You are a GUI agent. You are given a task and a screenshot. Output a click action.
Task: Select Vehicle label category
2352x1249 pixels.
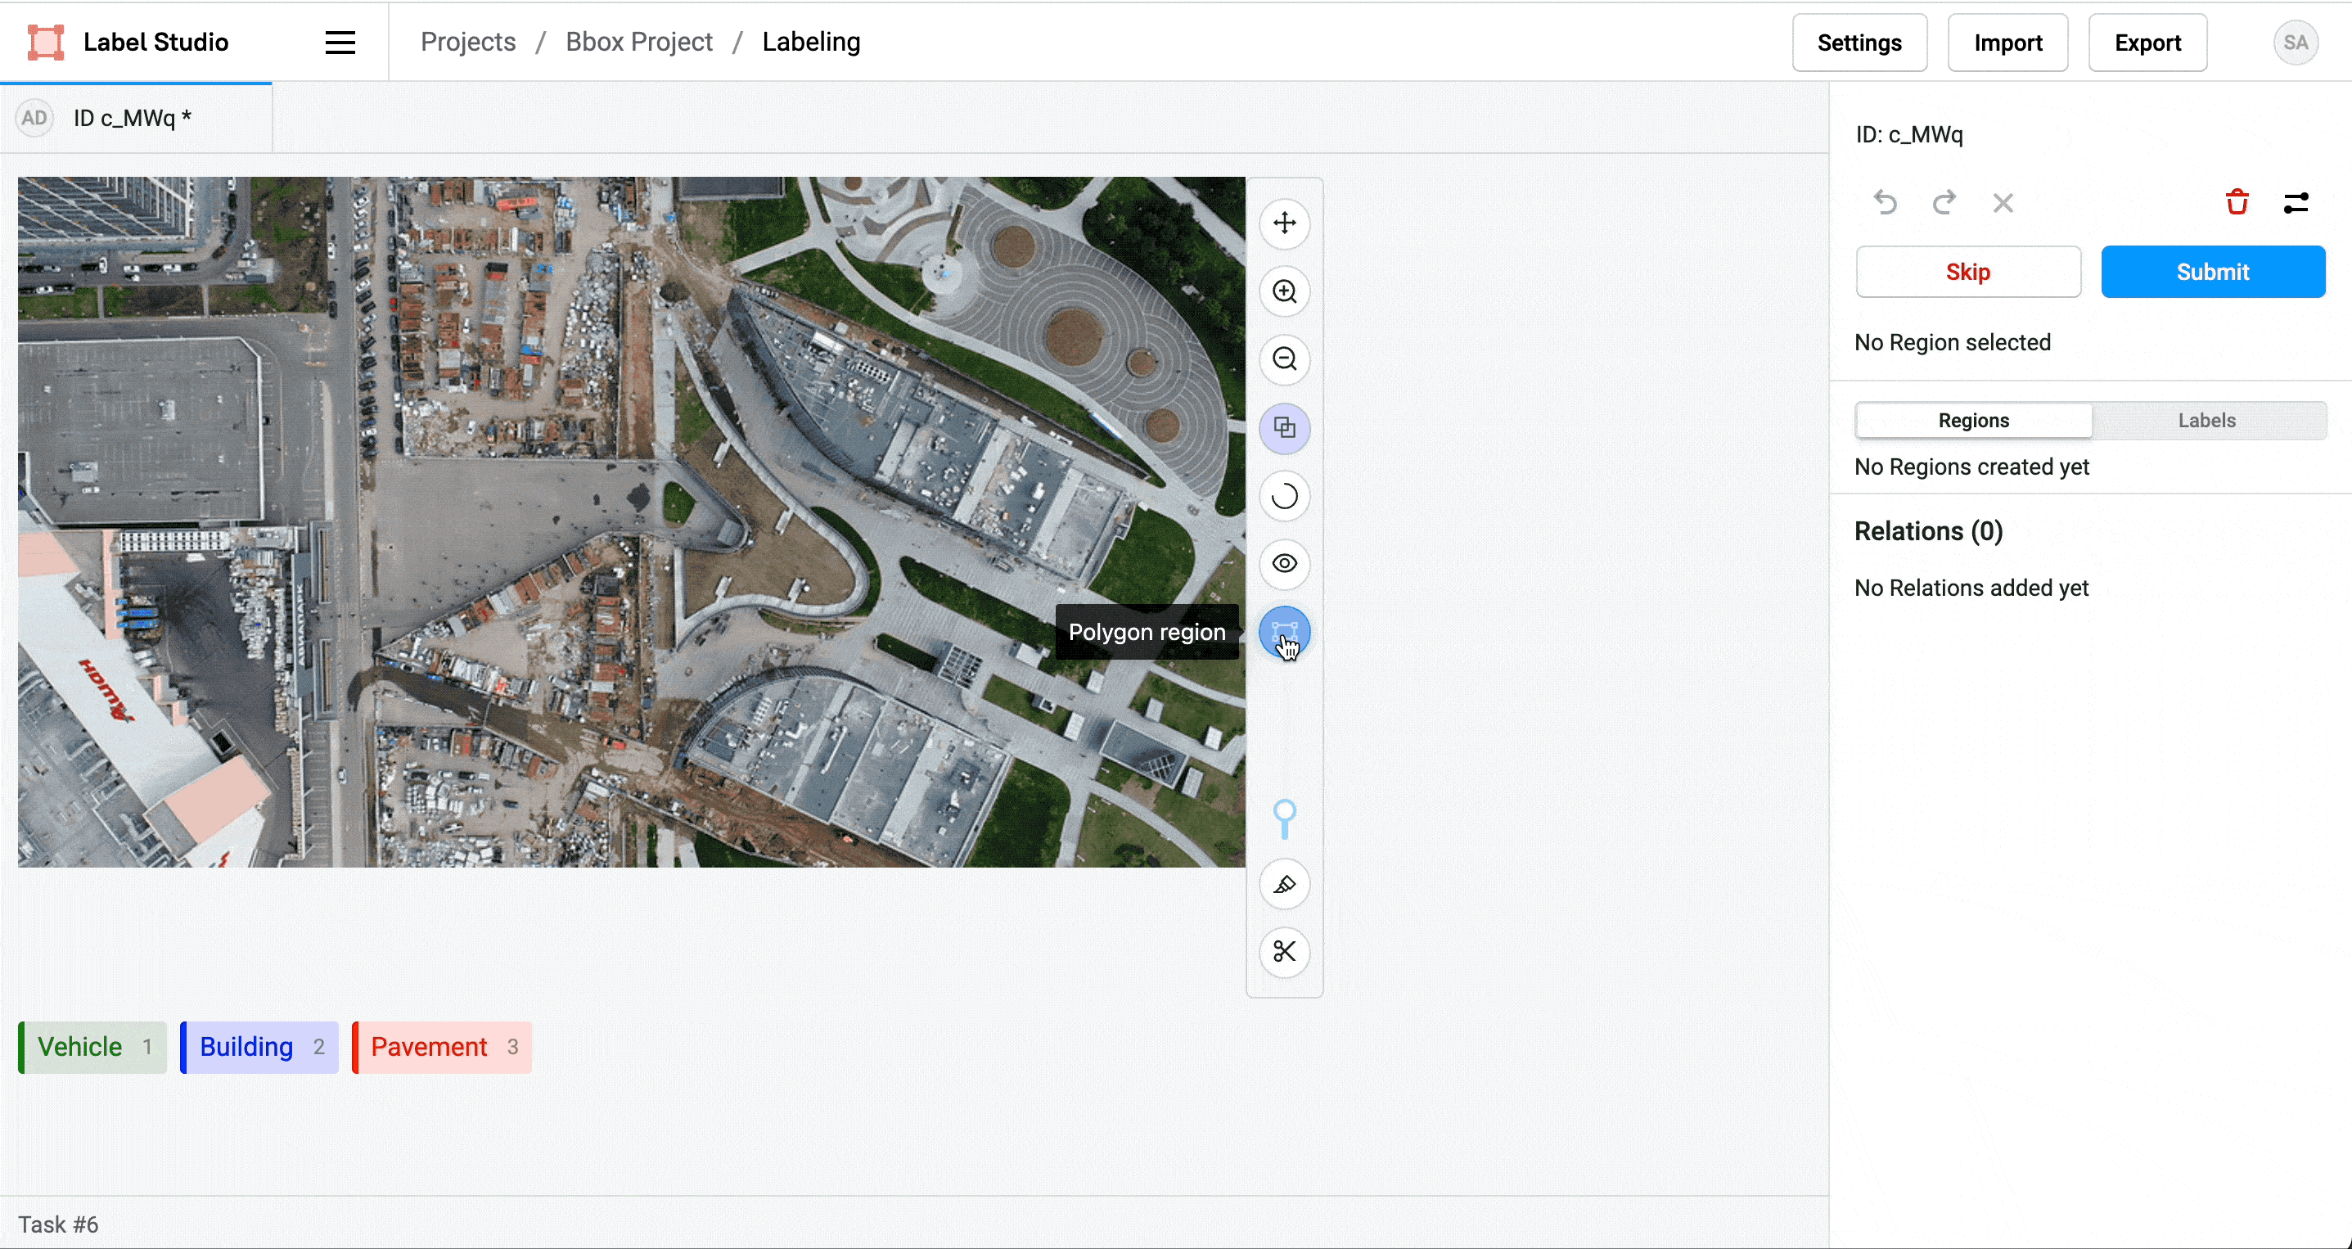pyautogui.click(x=90, y=1047)
